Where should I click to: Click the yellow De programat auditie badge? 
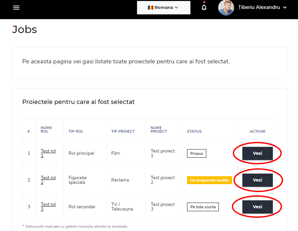(x=209, y=180)
